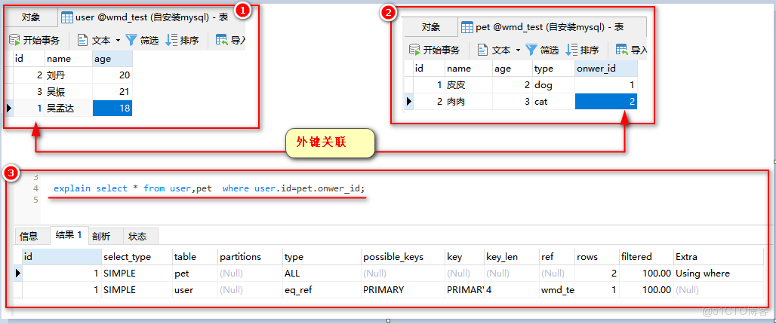Open 文本 dropdown arrow in user table window
This screenshot has width=776, height=324.
[x=118, y=41]
